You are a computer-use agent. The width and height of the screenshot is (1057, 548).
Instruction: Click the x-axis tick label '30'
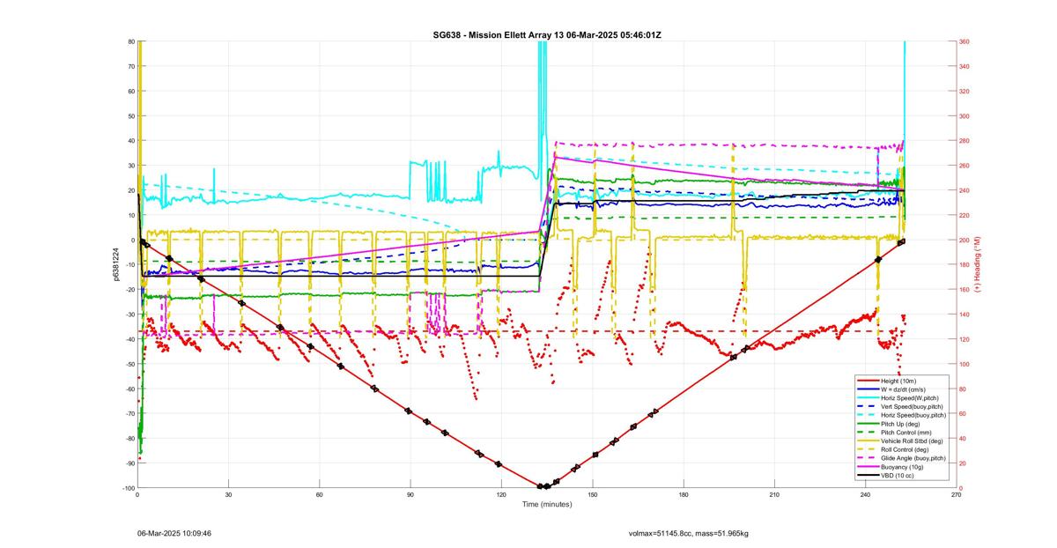228,495
